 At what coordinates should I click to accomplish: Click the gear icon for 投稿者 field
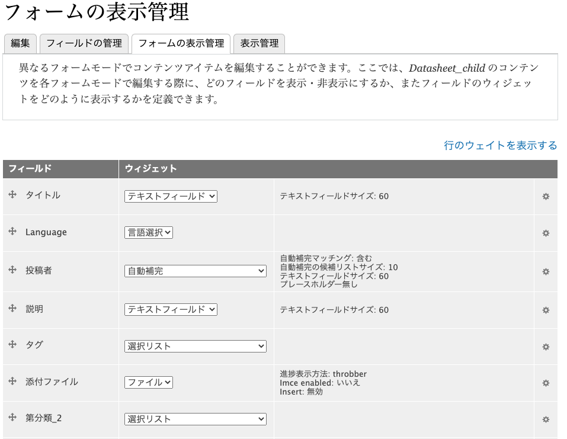click(x=546, y=271)
